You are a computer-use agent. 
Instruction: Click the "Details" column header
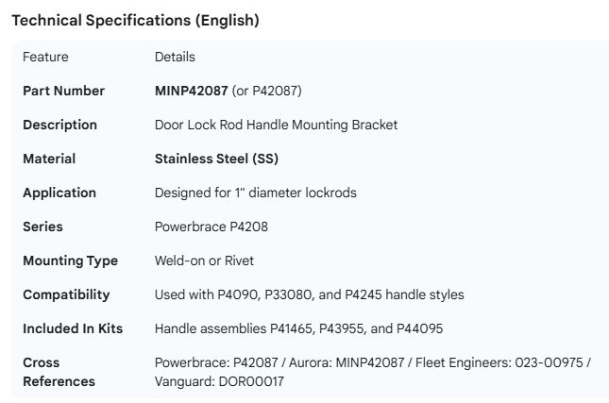click(175, 57)
